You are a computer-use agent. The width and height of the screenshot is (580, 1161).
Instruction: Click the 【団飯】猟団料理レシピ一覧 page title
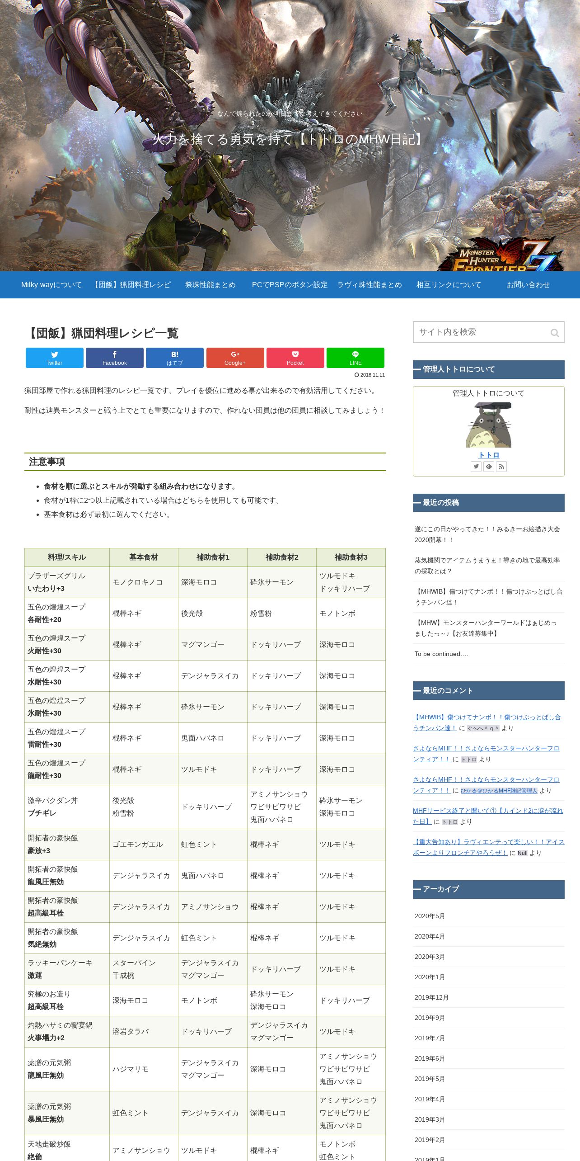102,333
